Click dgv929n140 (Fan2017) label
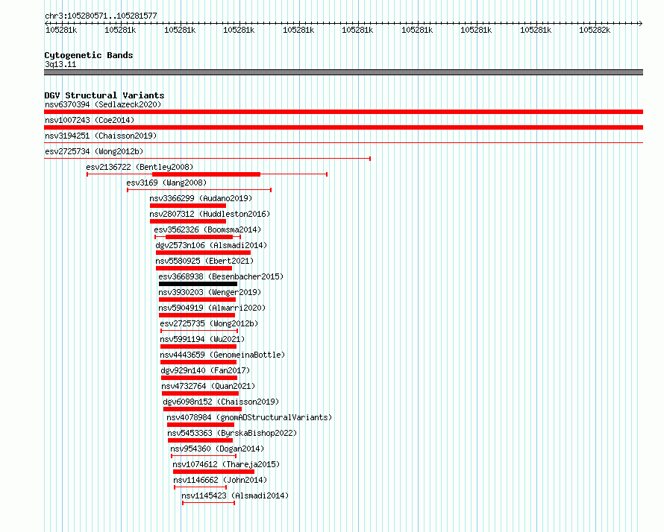The height and width of the screenshot is (532, 664). coord(205,370)
